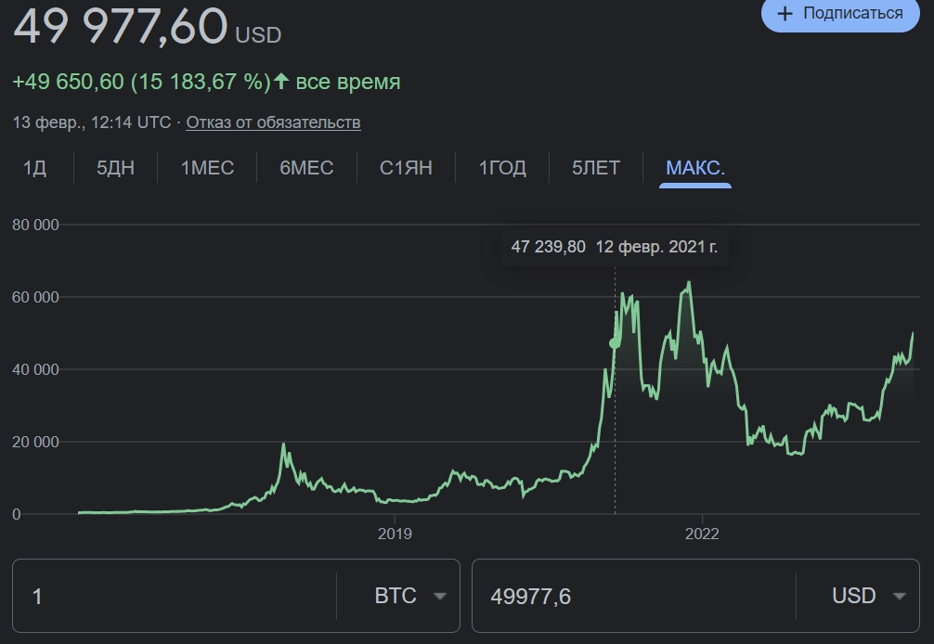Click the highlighted chart data point dot
934x644 pixels.
[614, 343]
